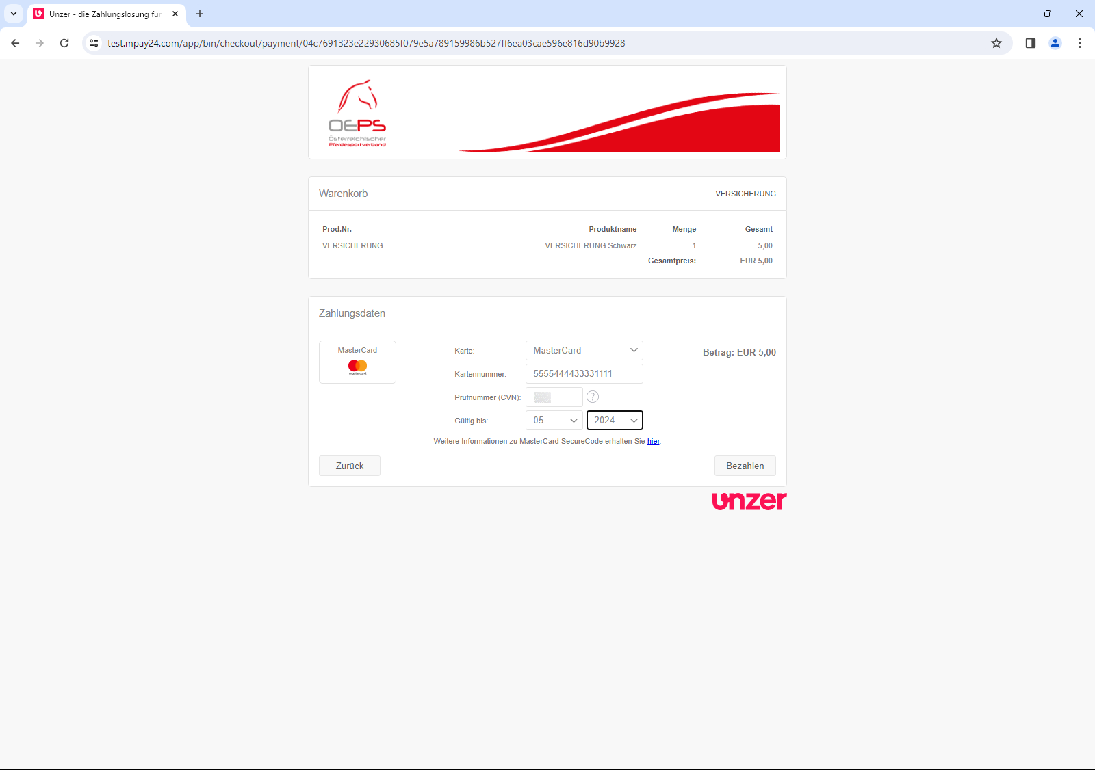Click the total 'EUR 5,00' in Warenkorb
This screenshot has width=1095, height=770.
point(756,261)
